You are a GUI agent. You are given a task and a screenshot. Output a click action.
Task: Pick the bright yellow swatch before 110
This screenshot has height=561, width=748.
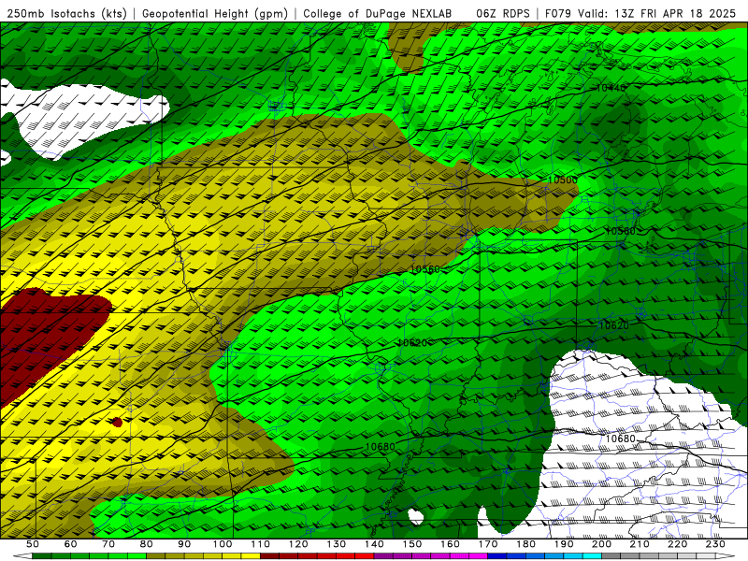[251, 556]
